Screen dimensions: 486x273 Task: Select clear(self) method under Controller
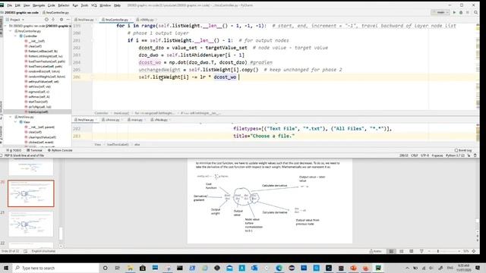point(33,46)
